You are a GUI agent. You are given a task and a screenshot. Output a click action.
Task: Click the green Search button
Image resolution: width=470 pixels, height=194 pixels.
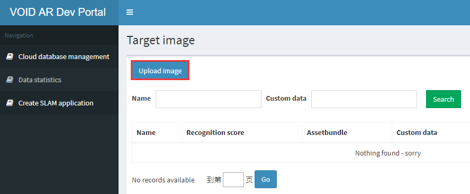click(x=444, y=99)
